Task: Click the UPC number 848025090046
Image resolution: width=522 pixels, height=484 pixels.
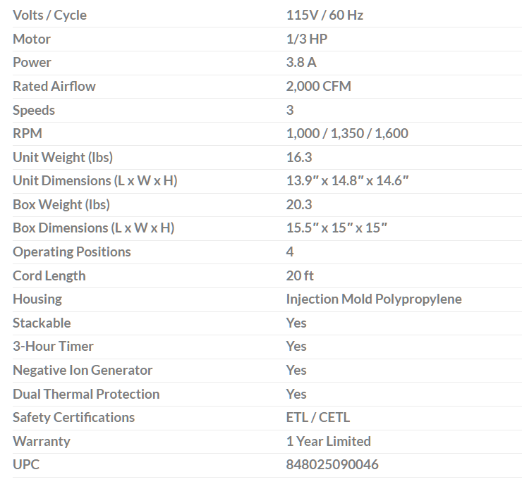Action: coord(332,465)
